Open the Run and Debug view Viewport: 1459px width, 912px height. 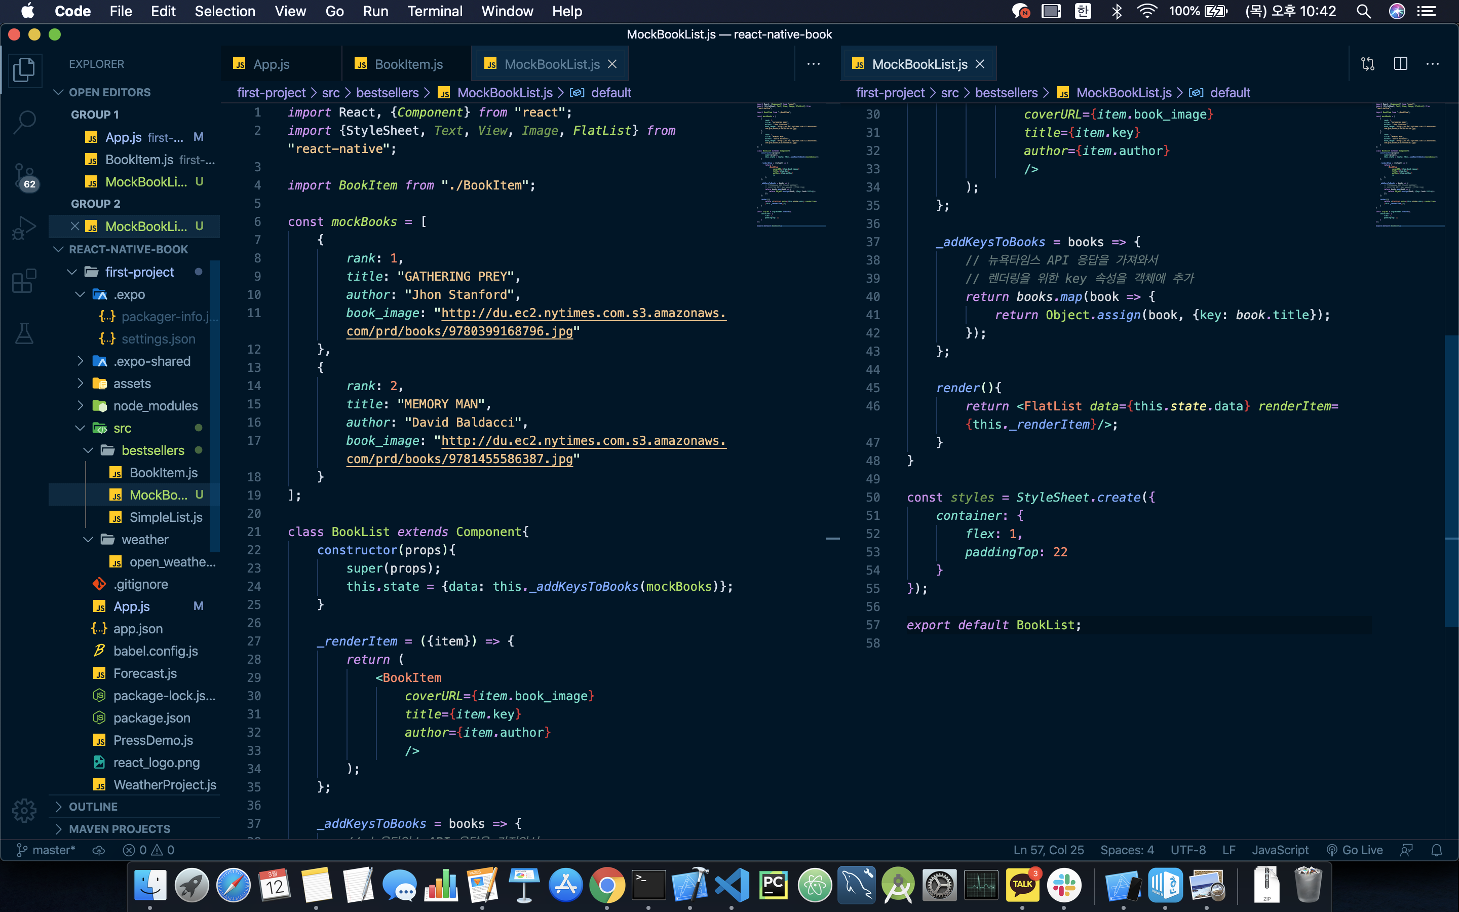coord(24,228)
